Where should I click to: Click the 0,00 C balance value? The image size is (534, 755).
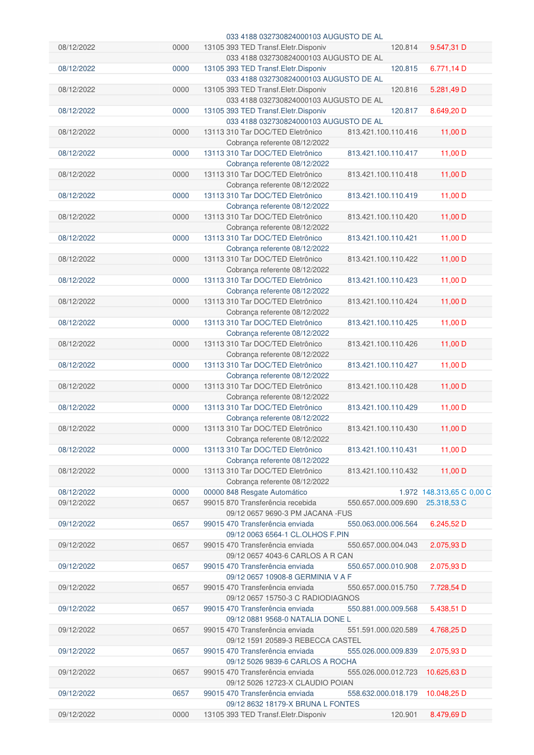481,492
